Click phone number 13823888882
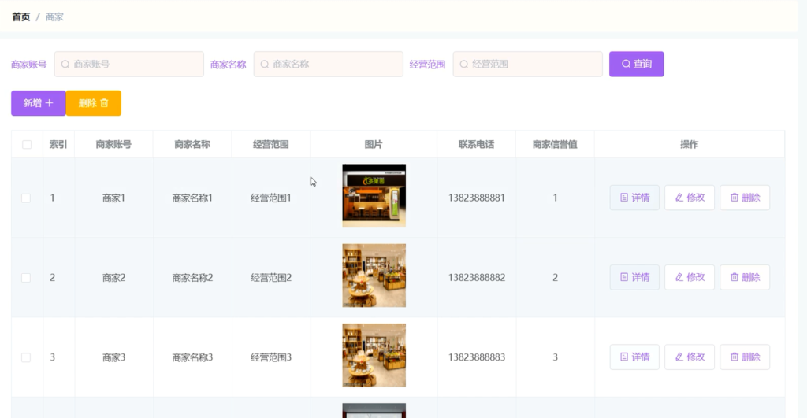This screenshot has width=807, height=418. tap(477, 278)
